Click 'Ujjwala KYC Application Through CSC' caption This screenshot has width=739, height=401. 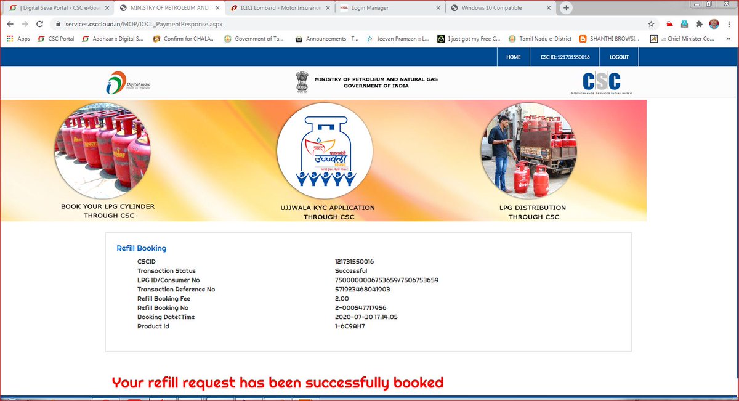tap(327, 213)
